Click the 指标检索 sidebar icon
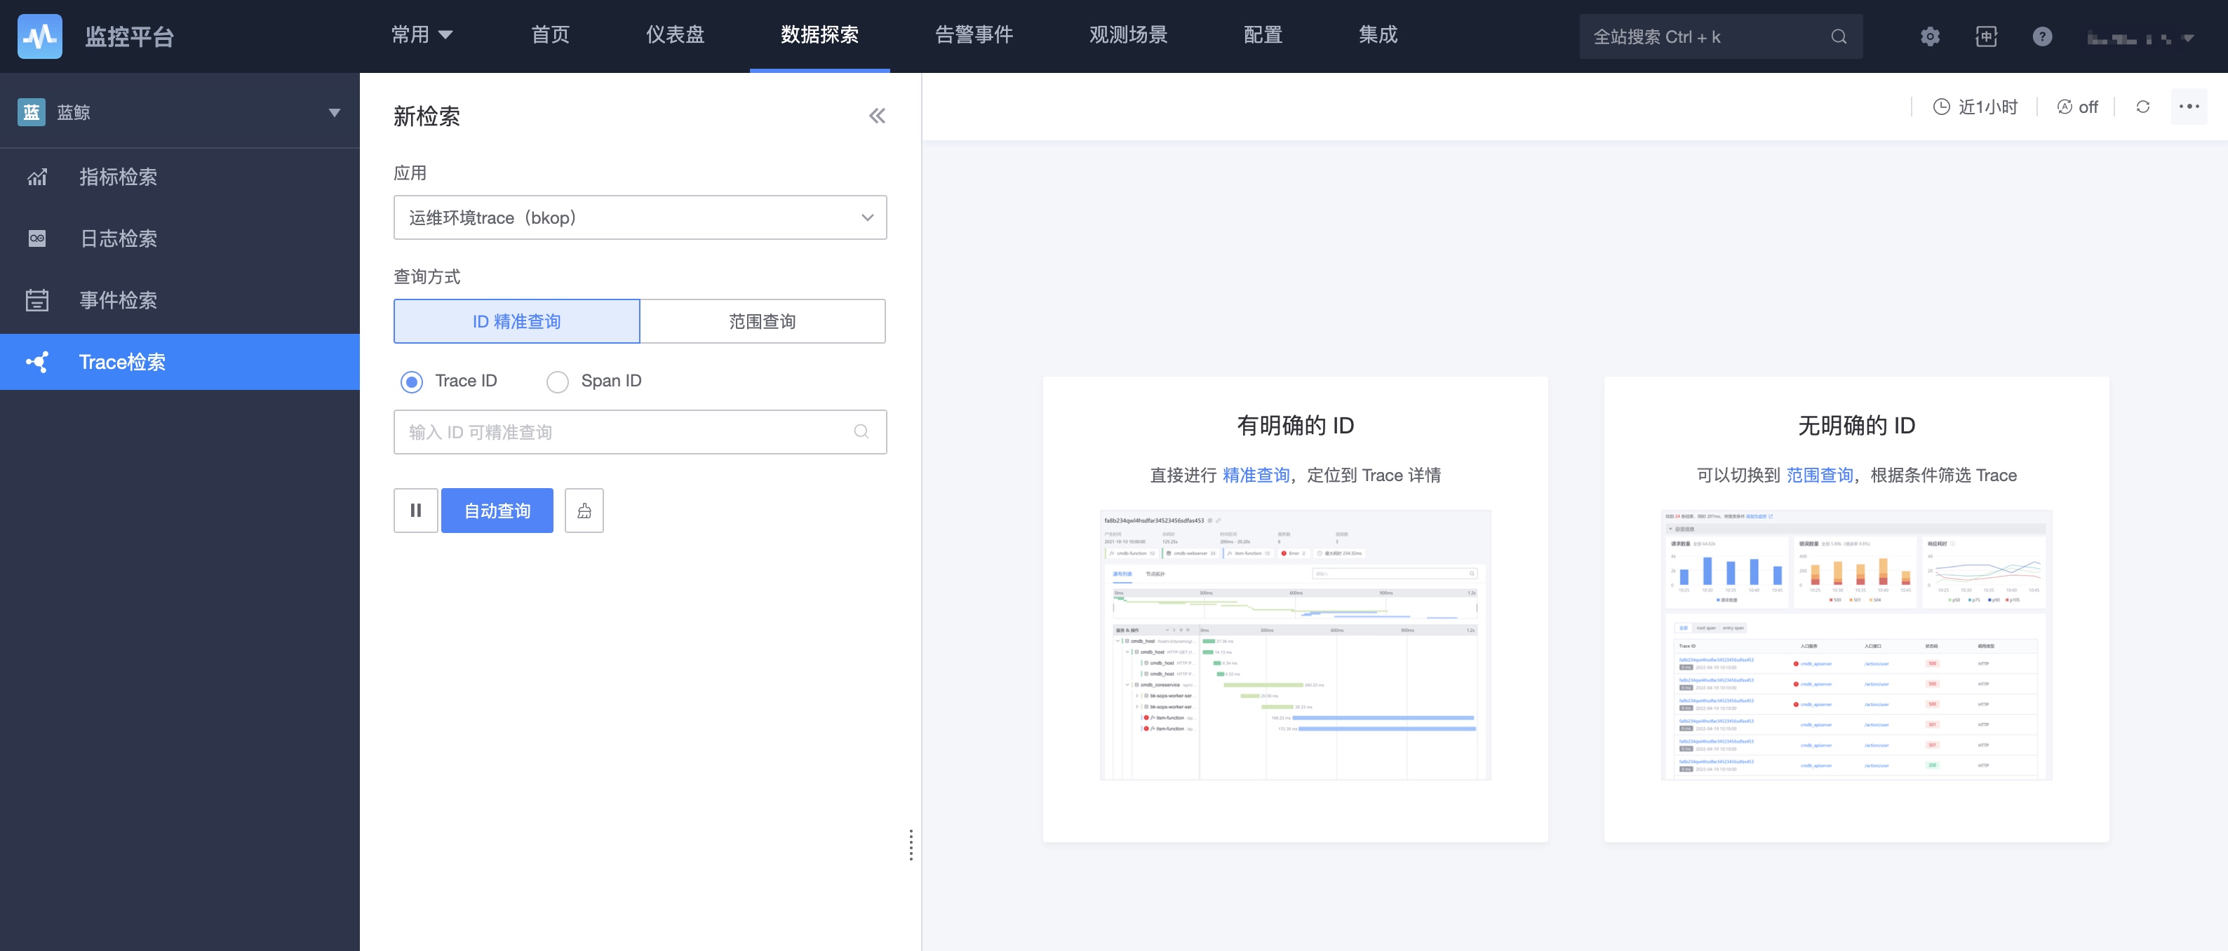Screen dimensions: 2228x951 coord(37,176)
